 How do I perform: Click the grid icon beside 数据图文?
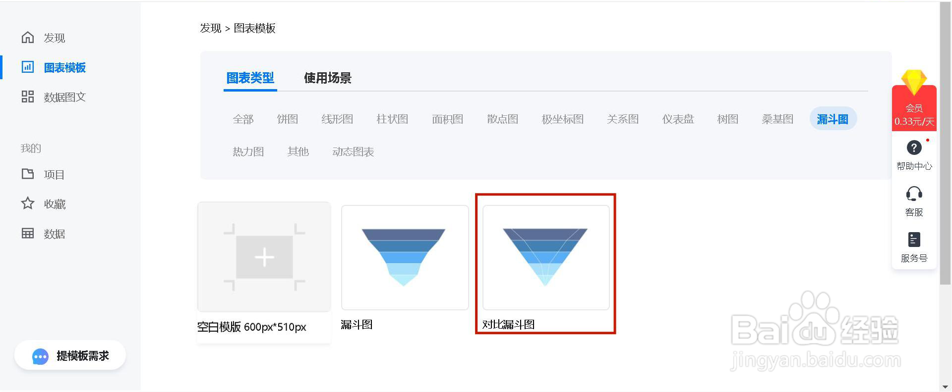(x=28, y=97)
